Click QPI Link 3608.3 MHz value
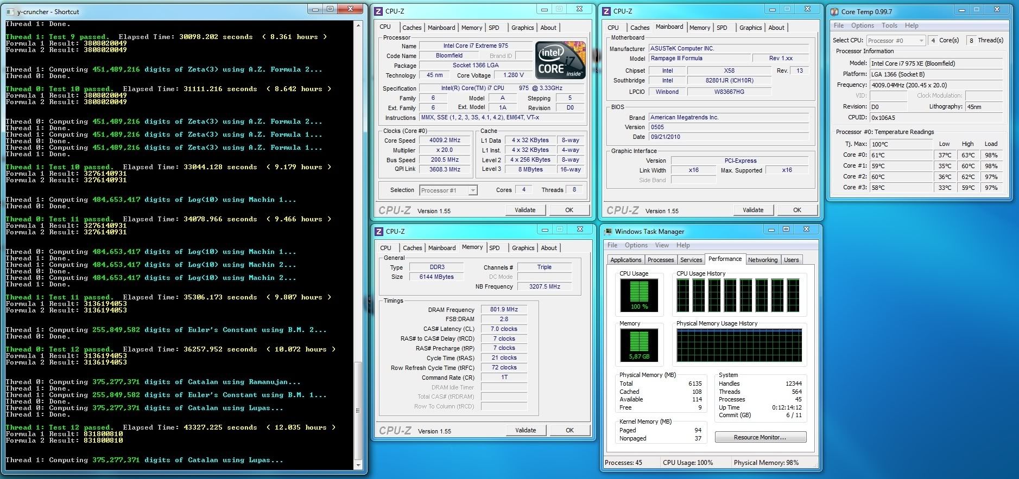Screen dimensions: 1019x479 [x=445, y=169]
